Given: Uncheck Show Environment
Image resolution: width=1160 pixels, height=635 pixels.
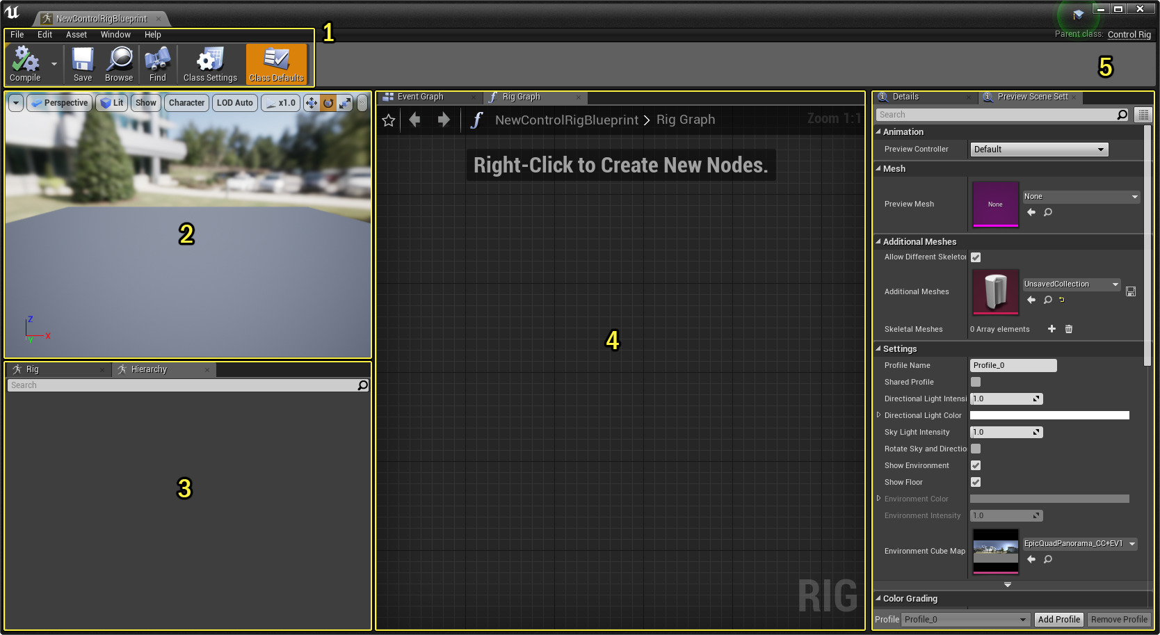Looking at the screenshot, I should click(x=976, y=465).
